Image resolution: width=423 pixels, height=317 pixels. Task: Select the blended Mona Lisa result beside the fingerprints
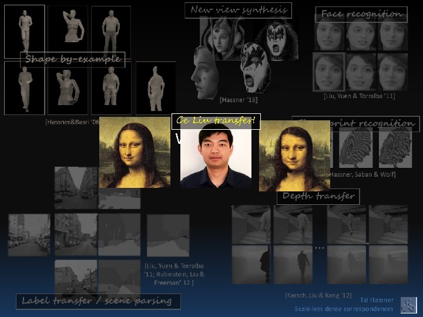click(294, 156)
